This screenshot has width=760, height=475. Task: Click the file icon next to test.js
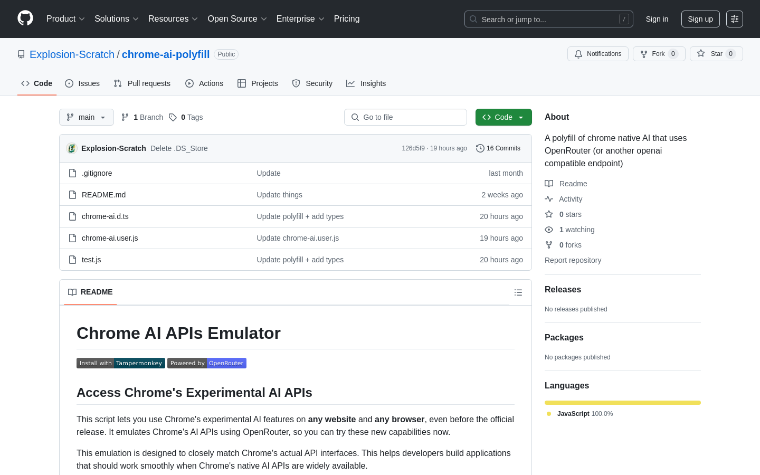73,260
